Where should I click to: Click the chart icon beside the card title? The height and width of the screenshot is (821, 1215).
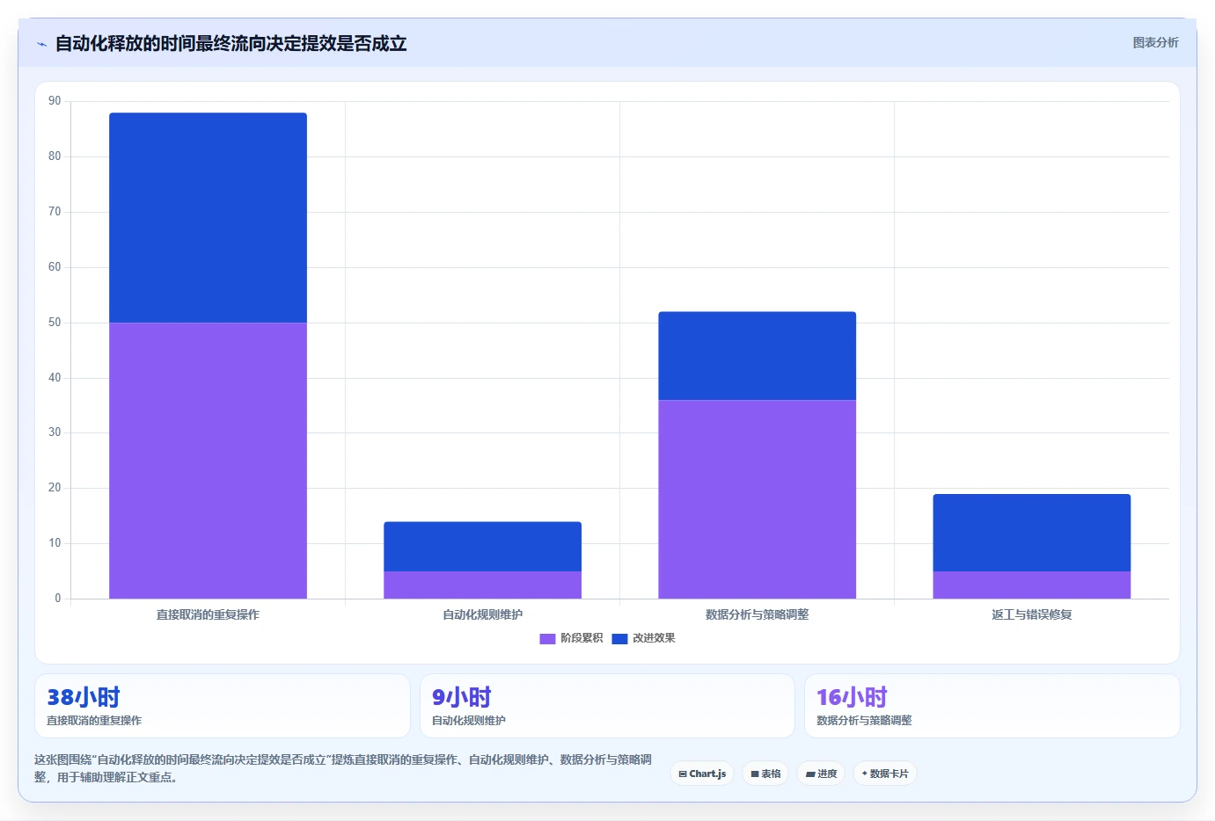tap(41, 44)
